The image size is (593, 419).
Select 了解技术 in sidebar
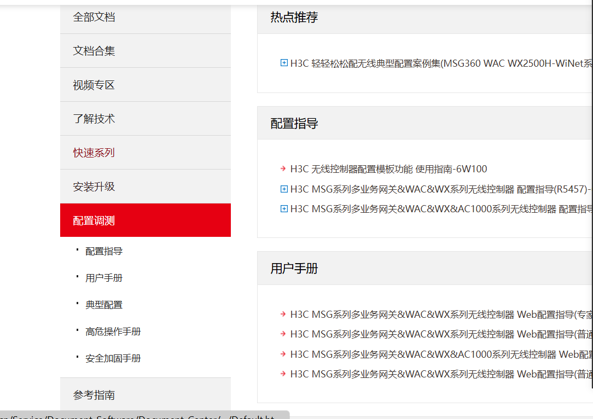pos(145,119)
